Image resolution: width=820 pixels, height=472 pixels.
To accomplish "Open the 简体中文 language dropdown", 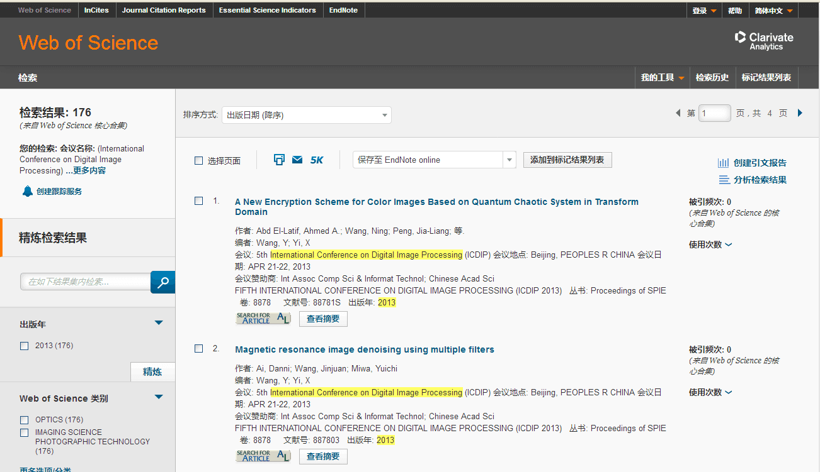I will point(773,11).
